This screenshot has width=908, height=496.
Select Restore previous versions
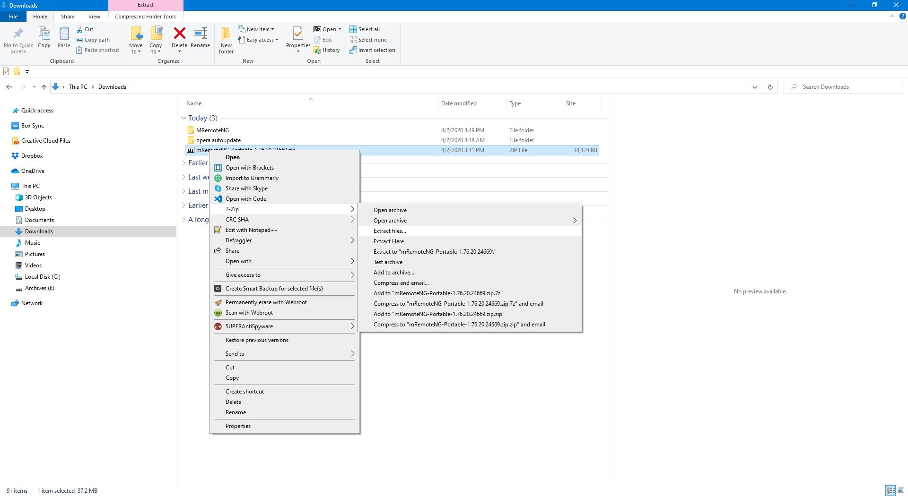284,340
